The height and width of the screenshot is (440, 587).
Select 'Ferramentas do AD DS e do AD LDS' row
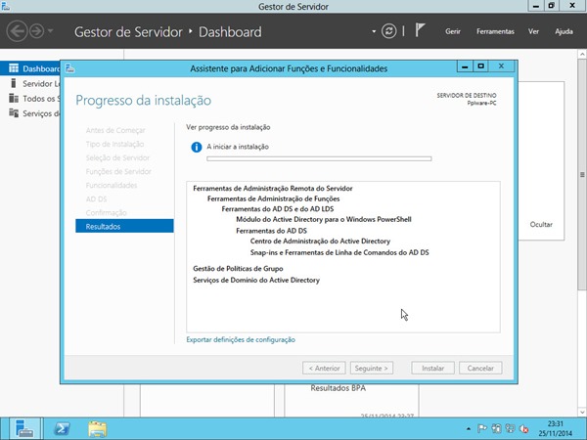[278, 209]
